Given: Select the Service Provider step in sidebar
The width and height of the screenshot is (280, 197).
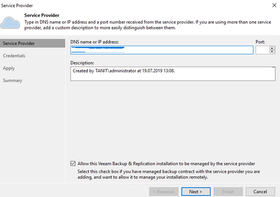Looking at the screenshot, I should click(32, 43).
